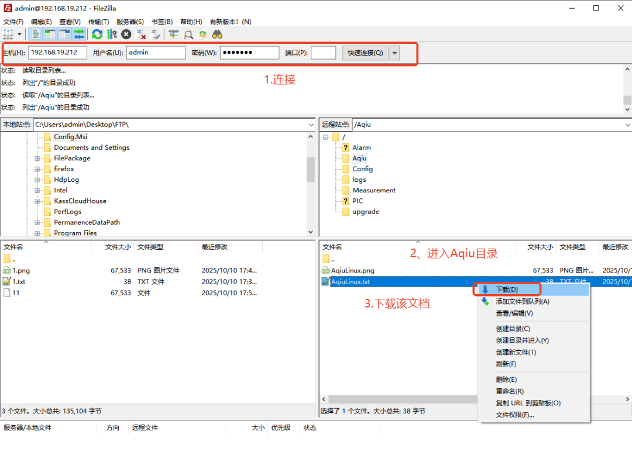Open the Site Manager icon
Screen dimensions: 632x469
coord(8,35)
